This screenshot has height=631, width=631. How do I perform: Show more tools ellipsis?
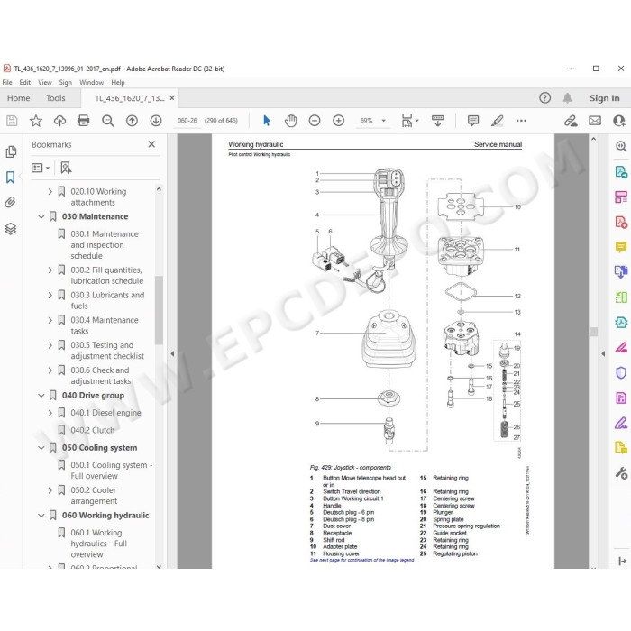521,121
